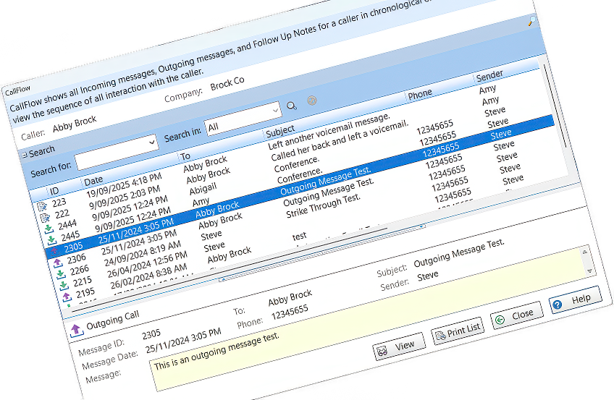Click the Print List button

[x=458, y=331]
